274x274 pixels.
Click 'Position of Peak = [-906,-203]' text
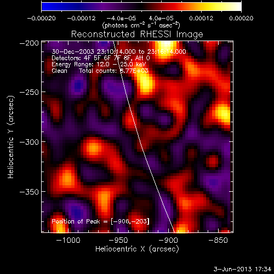click(100, 221)
